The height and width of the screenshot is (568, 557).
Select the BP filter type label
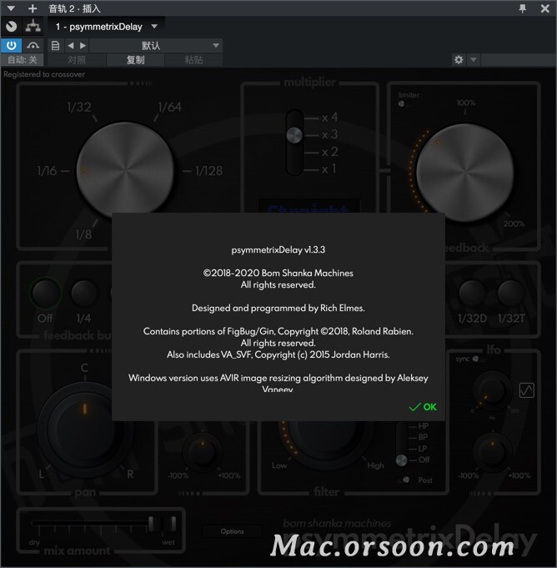(x=423, y=437)
